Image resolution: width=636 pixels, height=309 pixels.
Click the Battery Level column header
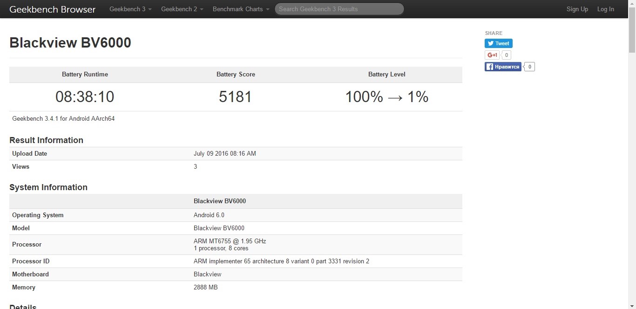coord(387,74)
